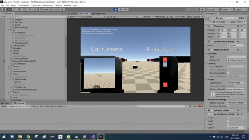Toggle Maximize On Play
The image size is (249, 140).
point(164,17)
